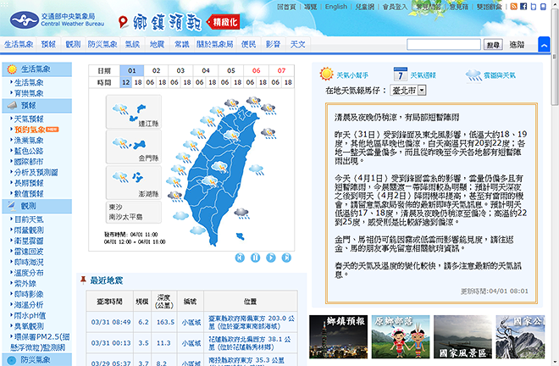Collapse the 生活氣象 sidebar section header

tap(36, 69)
